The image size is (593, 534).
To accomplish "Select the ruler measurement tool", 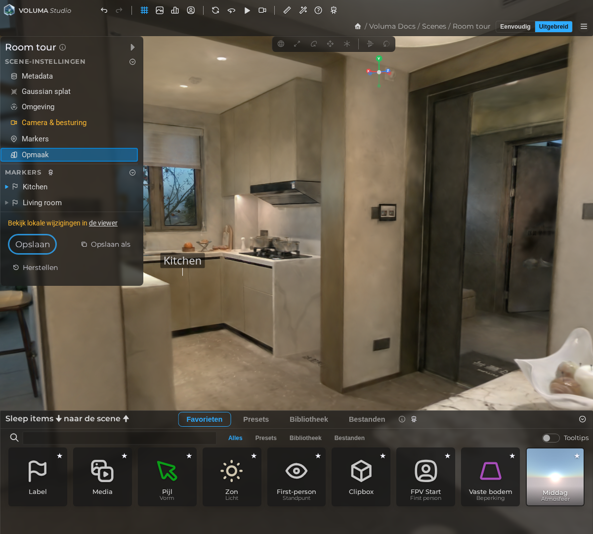I will tap(287, 10).
